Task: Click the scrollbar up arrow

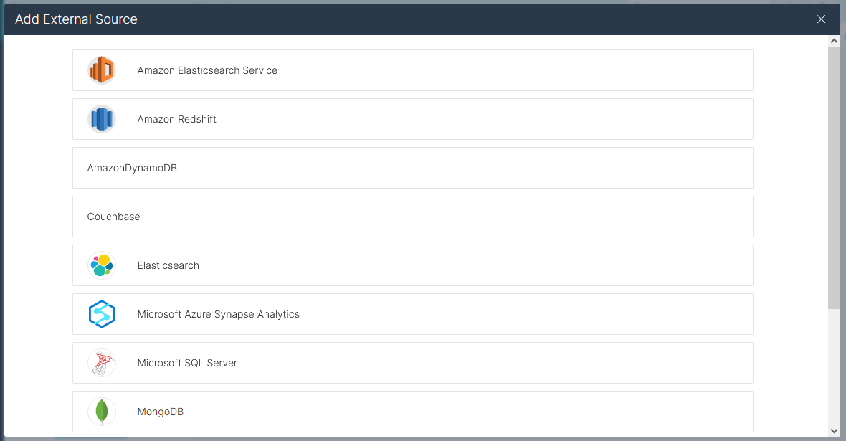Action: pyautogui.click(x=834, y=42)
